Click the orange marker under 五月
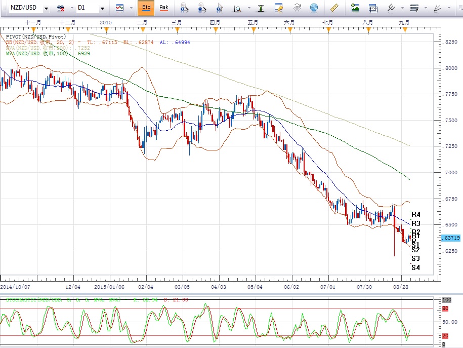Viewport: 463px width, 348px height. click(253, 30)
